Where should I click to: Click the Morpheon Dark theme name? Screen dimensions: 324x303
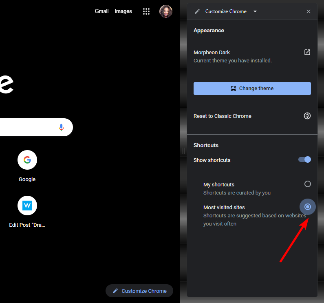212,53
